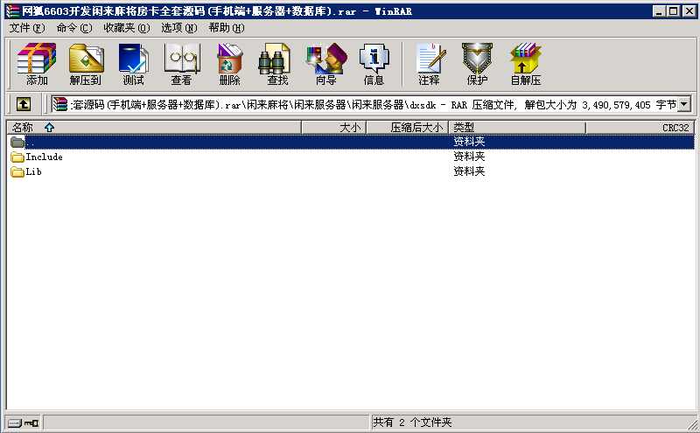Click the key password icon in status bar
Viewport: 700px width, 433px height.
pyautogui.click(x=31, y=423)
